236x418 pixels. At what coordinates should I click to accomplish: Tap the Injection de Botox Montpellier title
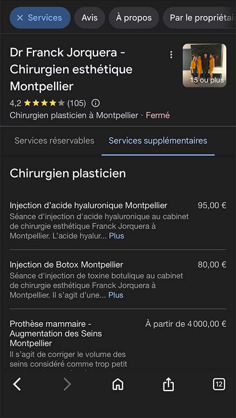pyautogui.click(x=66, y=265)
